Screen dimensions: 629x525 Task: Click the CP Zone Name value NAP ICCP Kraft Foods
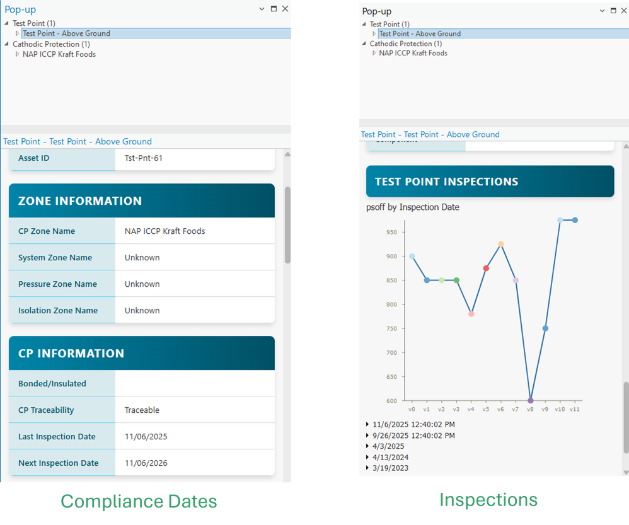coord(165,231)
